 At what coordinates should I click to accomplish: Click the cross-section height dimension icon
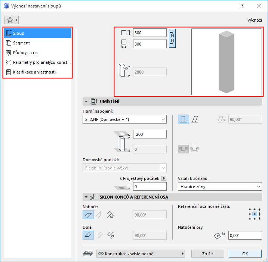point(126,32)
